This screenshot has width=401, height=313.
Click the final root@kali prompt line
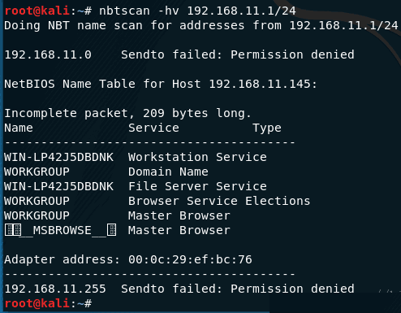pos(48,303)
